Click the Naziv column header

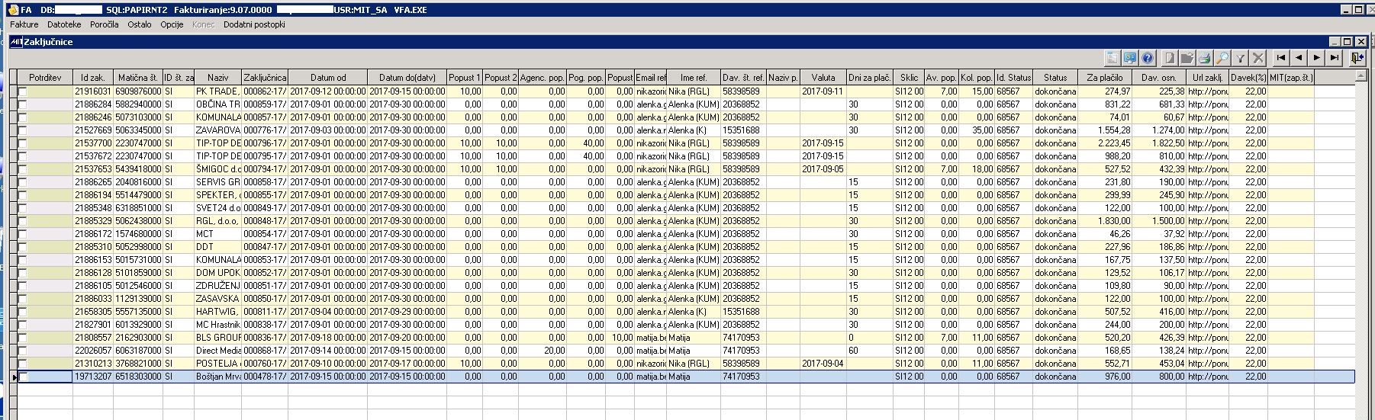coord(217,77)
